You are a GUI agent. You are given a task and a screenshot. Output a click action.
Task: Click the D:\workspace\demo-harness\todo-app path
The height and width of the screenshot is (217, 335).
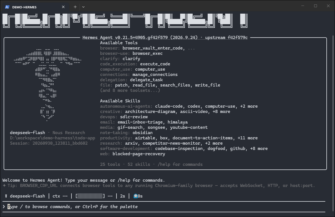tap(53, 138)
